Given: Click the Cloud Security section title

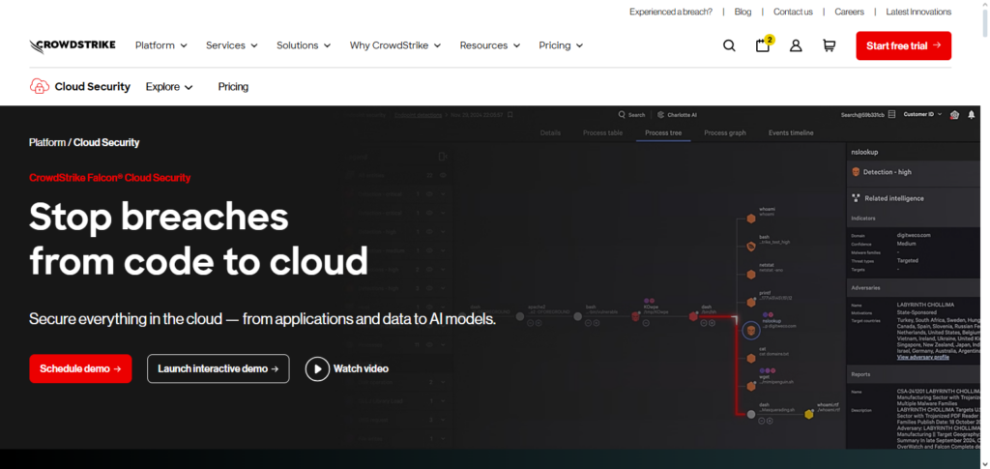Looking at the screenshot, I should 92,87.
